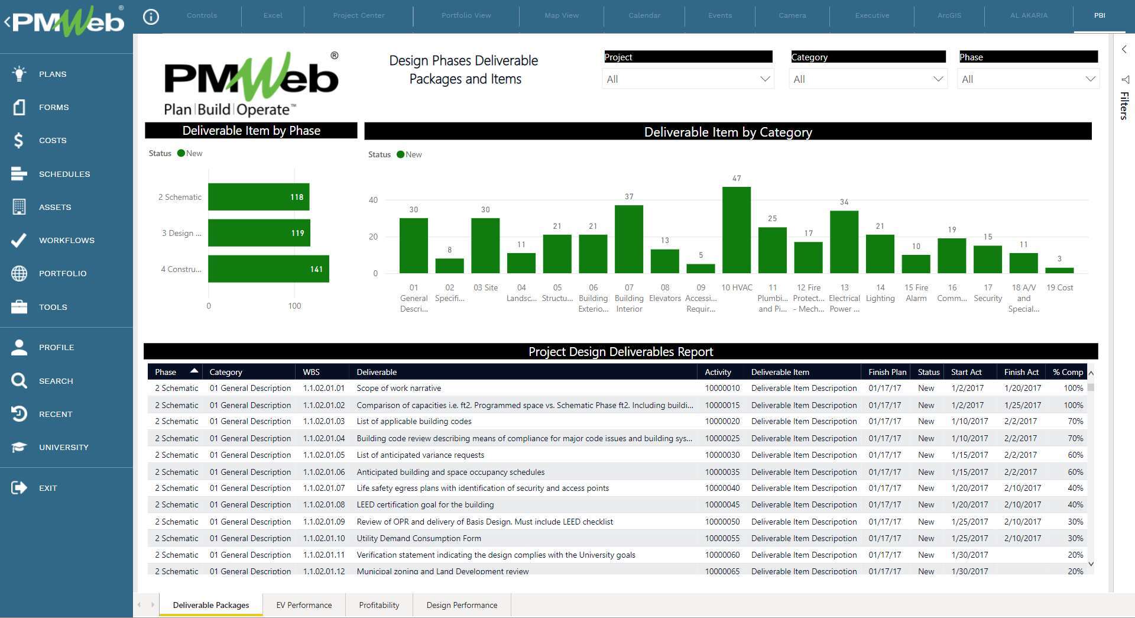This screenshot has height=618, width=1135.
Task: Click the Tools briefcase icon
Action: click(x=19, y=307)
